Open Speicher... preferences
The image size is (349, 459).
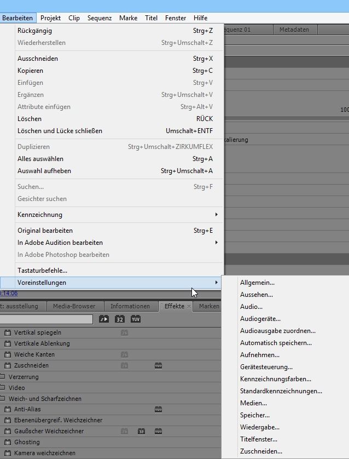[x=255, y=415]
